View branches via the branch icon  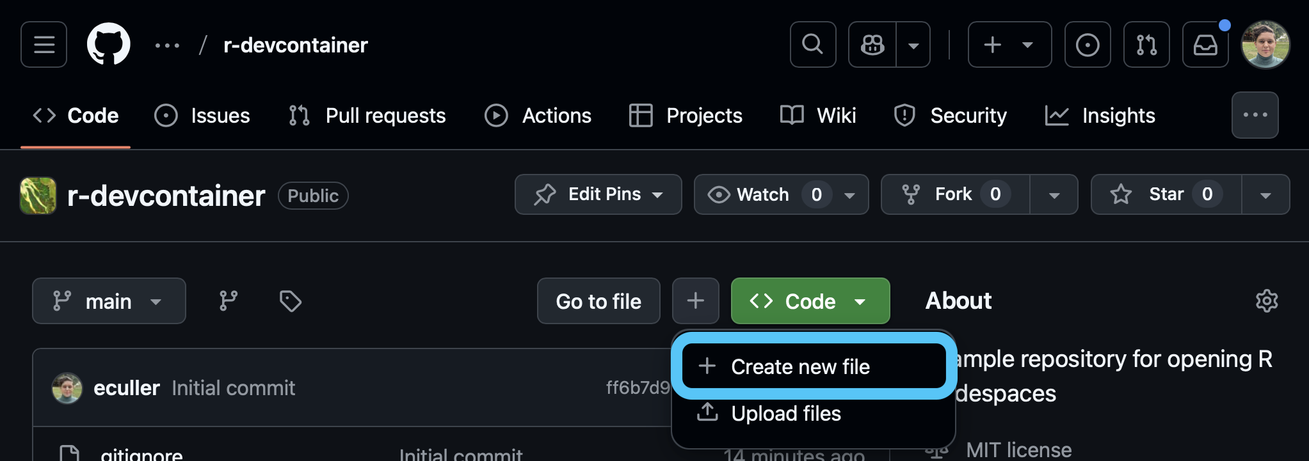[229, 301]
